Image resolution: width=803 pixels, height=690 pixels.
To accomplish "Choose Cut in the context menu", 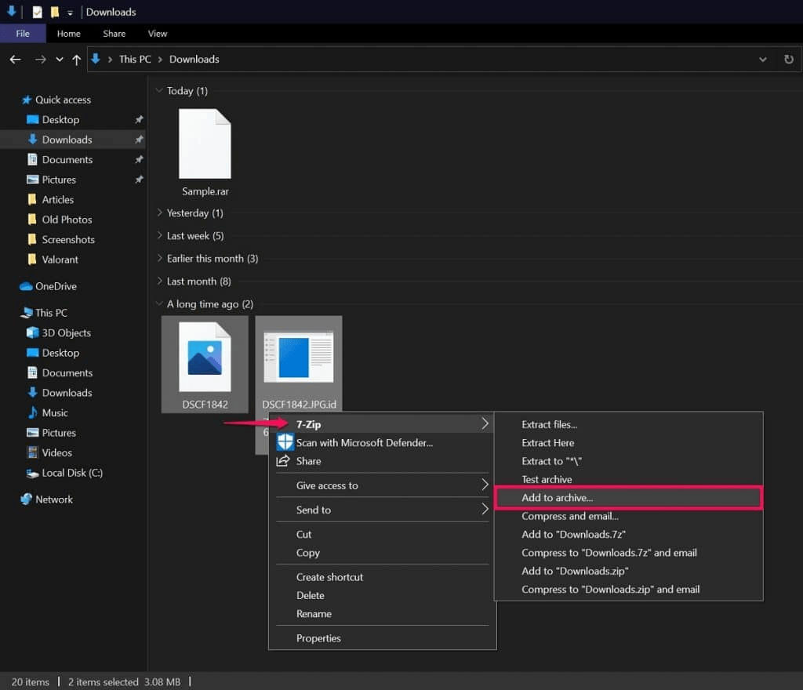I will point(382,535).
